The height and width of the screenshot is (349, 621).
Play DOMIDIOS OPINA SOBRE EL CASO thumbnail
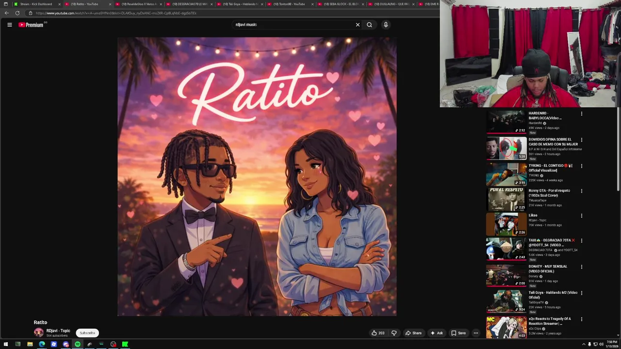tap(507, 148)
